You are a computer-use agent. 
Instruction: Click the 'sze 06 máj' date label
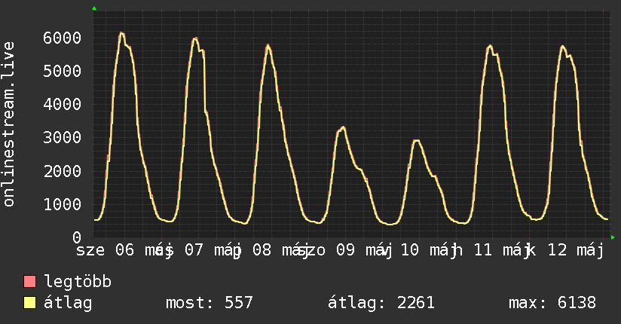pyautogui.click(x=124, y=250)
